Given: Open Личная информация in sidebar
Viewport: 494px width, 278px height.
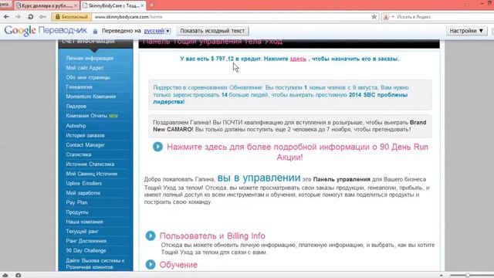Looking at the screenshot, I should tap(90, 59).
